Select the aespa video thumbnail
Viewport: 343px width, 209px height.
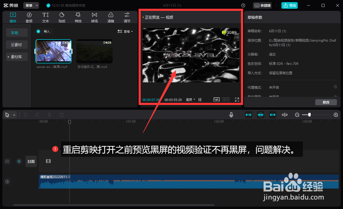click(x=54, y=51)
